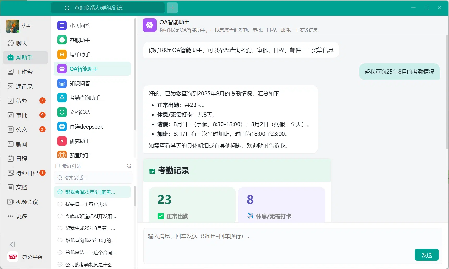Open 待办日程 in the sidebar

click(25, 173)
